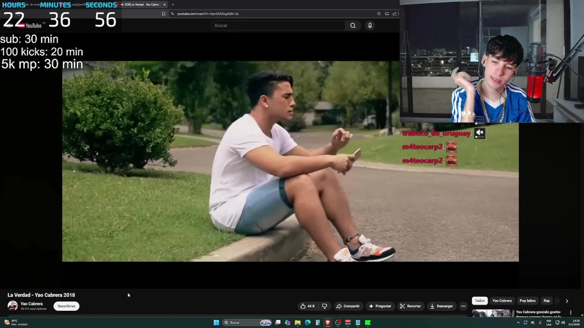Open Microsoft Edge from the taskbar
The image size is (584, 328).
[308, 323]
